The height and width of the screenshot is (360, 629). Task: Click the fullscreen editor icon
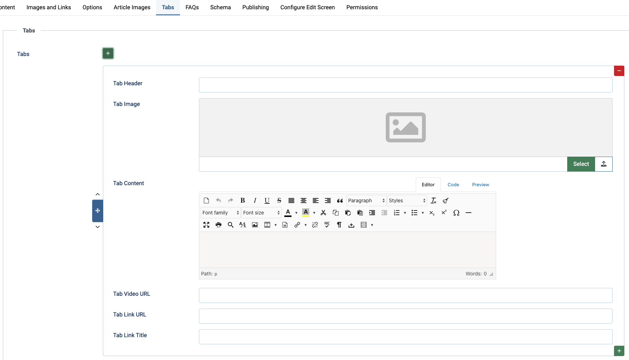(206, 225)
